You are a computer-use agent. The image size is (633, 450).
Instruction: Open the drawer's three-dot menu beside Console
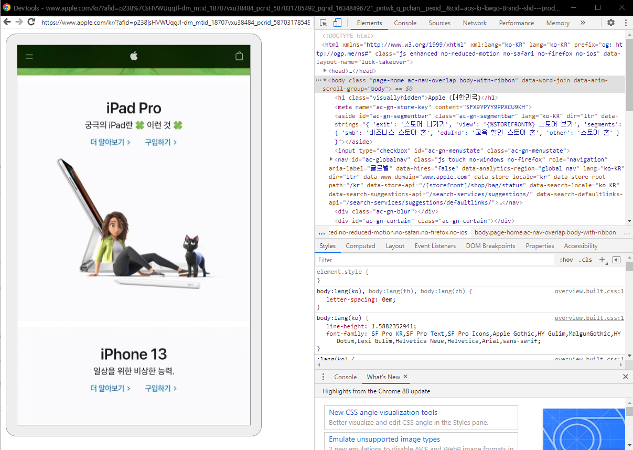[323, 377]
